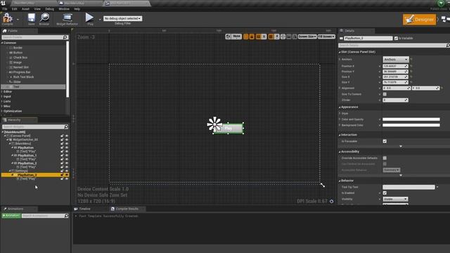Image resolution: width=450 pixels, height=253 pixels.
Task: Open the Anchors dropdown
Action: pos(395,59)
